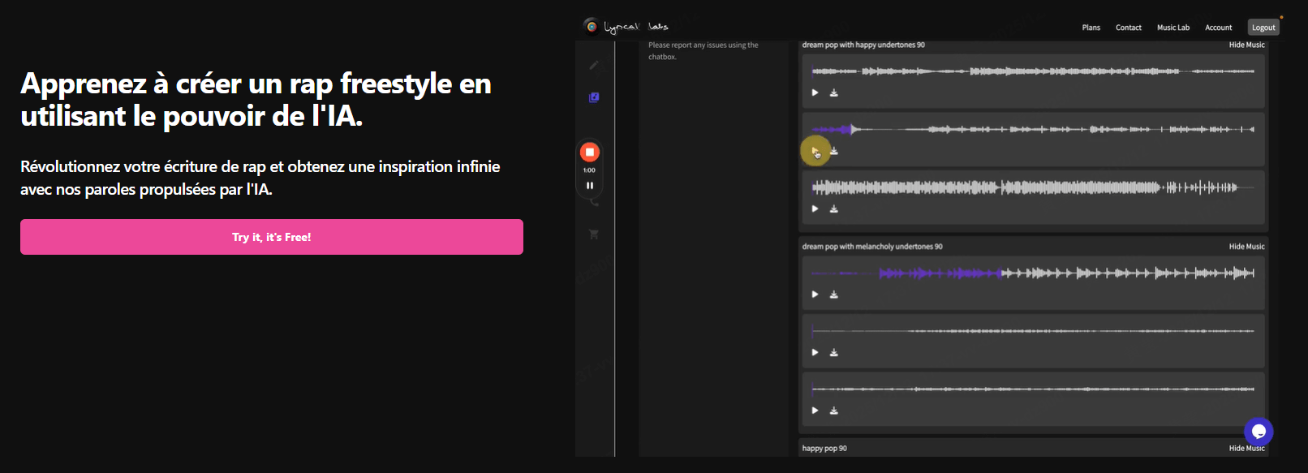Viewport: 1308px width, 473px height.
Task: Click 'Please report any issues' notice text
Action: [703, 51]
